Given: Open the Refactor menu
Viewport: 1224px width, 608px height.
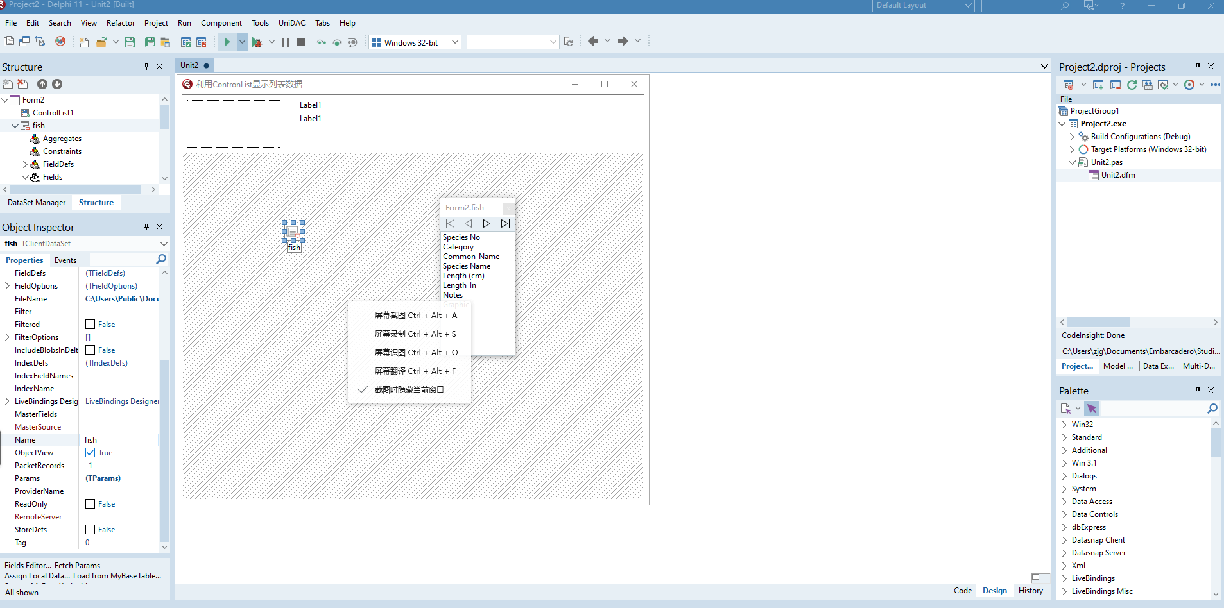Looking at the screenshot, I should pos(121,23).
